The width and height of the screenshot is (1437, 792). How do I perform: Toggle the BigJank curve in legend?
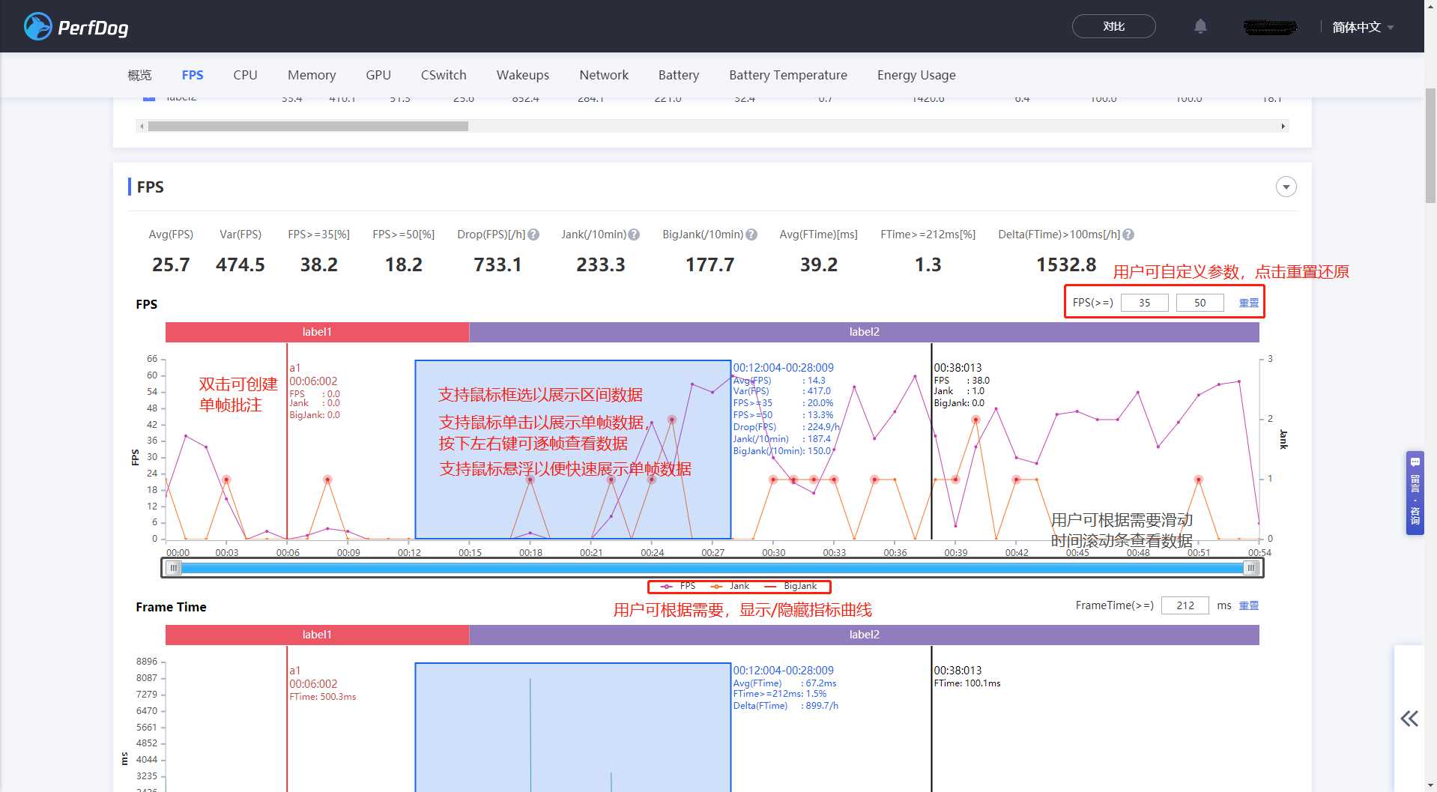tap(790, 586)
